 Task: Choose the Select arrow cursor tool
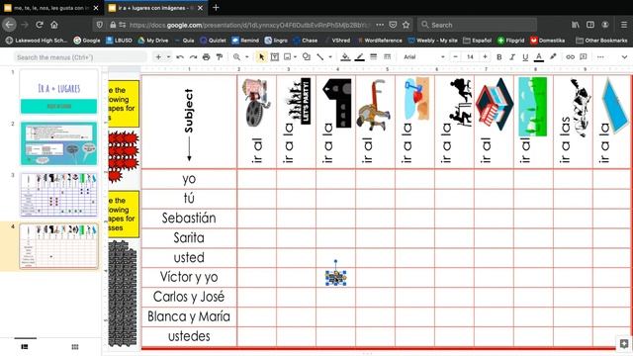[x=261, y=57]
